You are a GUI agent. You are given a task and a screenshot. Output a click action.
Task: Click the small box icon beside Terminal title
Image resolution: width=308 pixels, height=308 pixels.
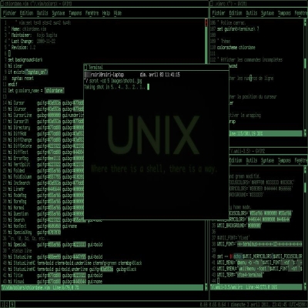pos(85,67)
